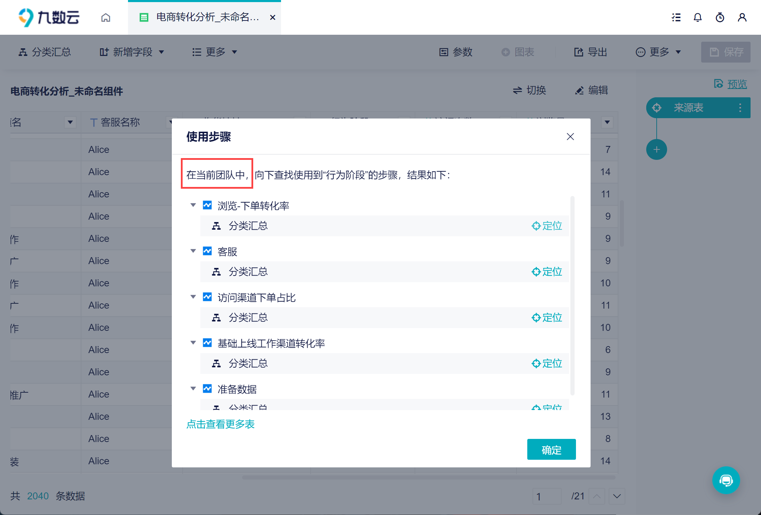The height and width of the screenshot is (515, 761).
Task: Click the page number input field
Action: 547,496
